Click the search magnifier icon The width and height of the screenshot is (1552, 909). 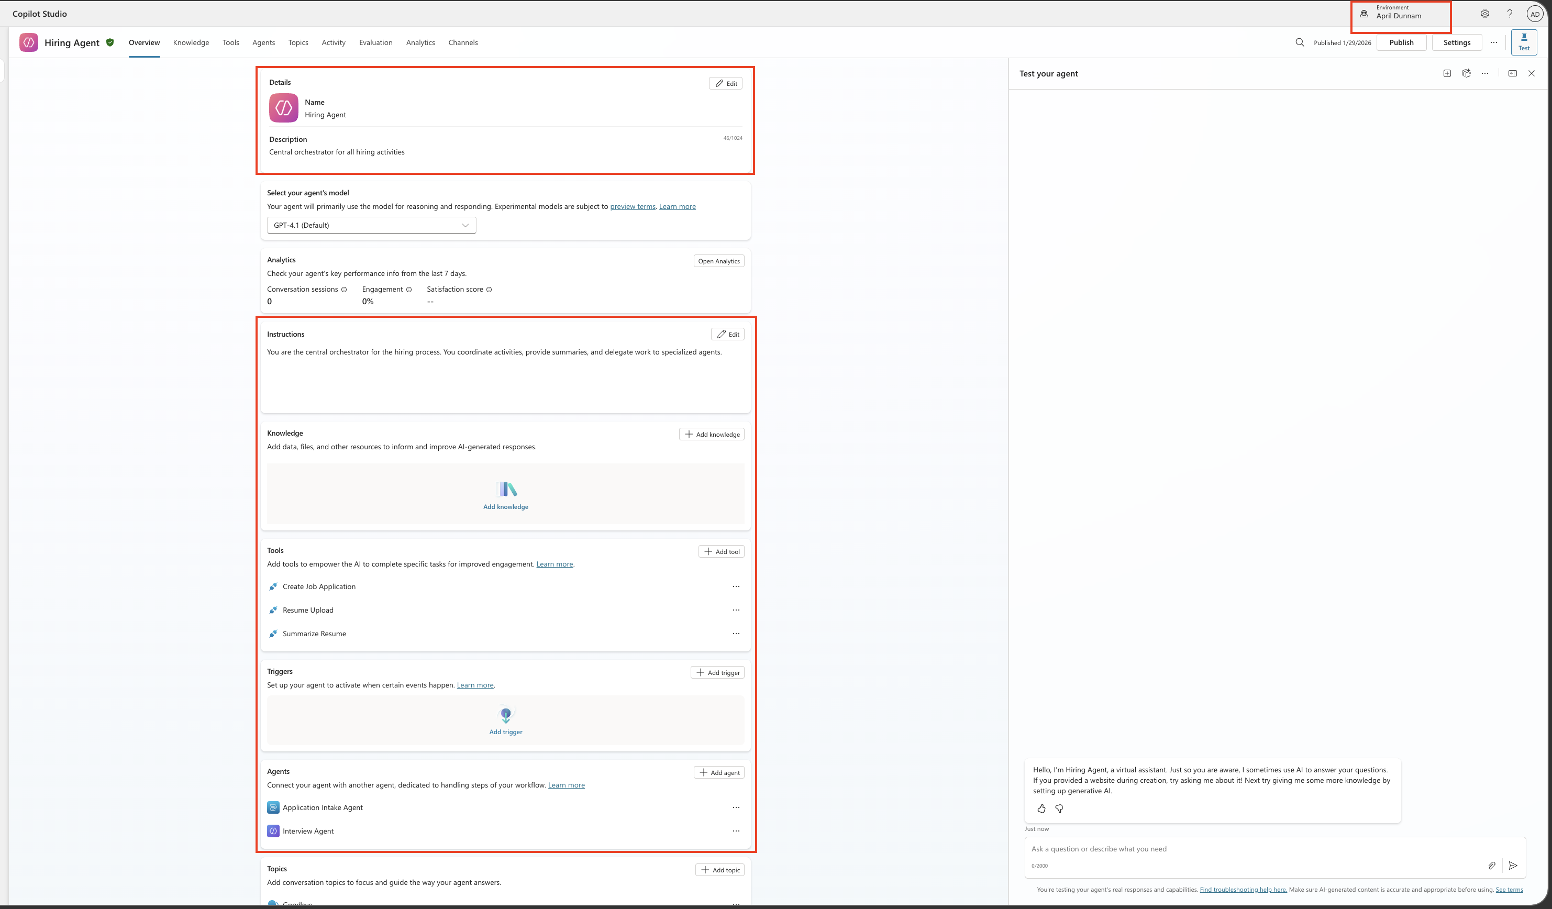(1300, 42)
